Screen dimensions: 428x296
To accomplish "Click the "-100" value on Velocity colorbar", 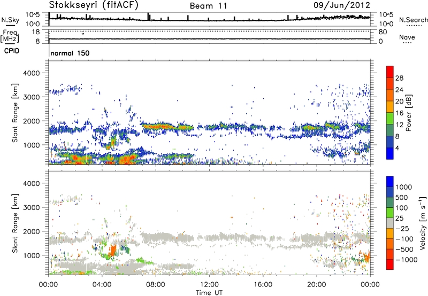I will tap(404, 239).
